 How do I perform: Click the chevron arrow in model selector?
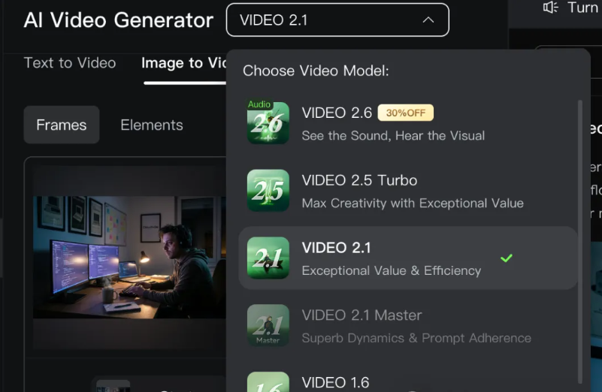[x=428, y=20]
